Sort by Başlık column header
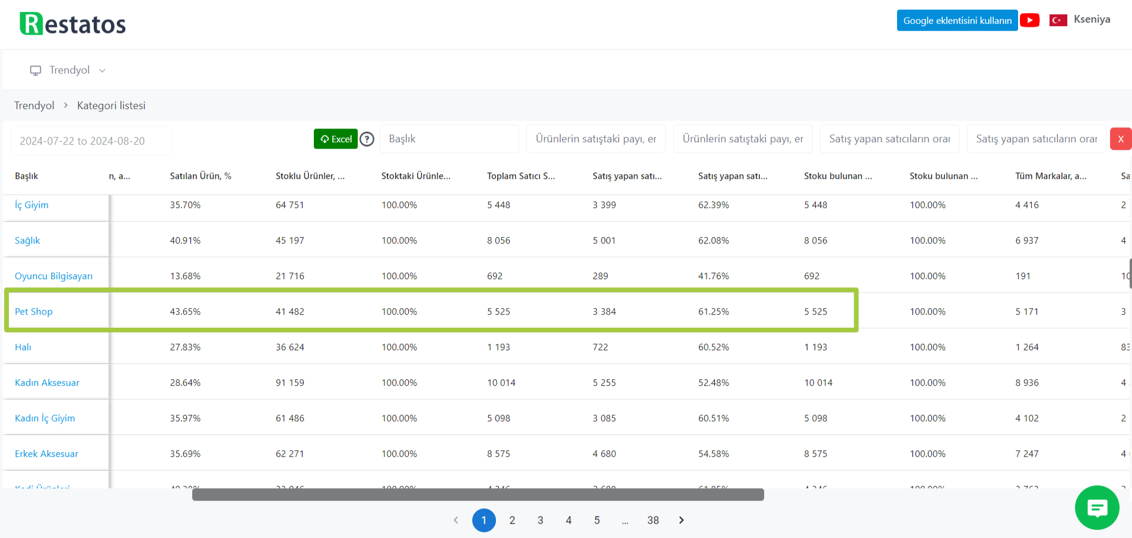The height and width of the screenshot is (538, 1132). click(x=26, y=176)
